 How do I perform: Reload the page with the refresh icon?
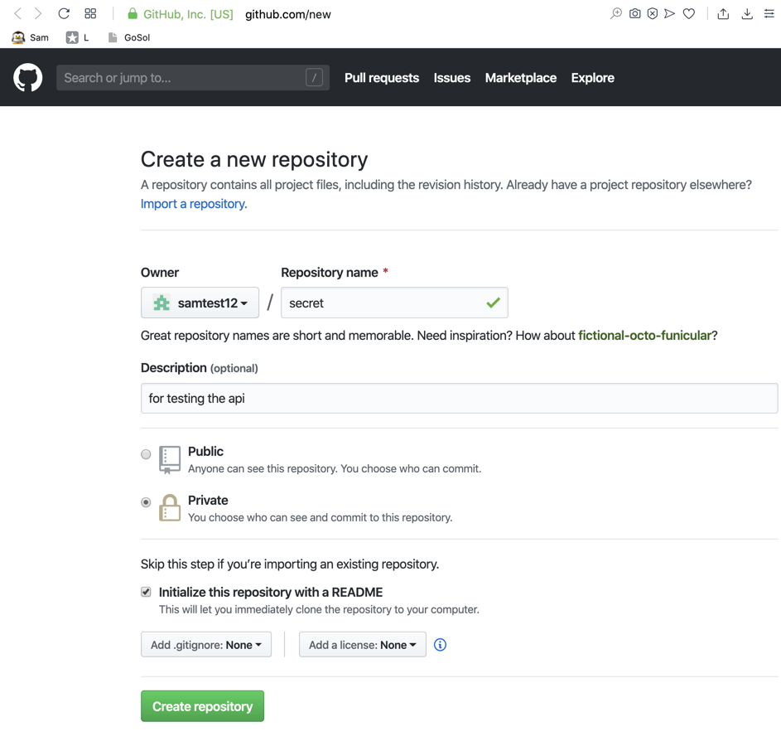pyautogui.click(x=64, y=14)
